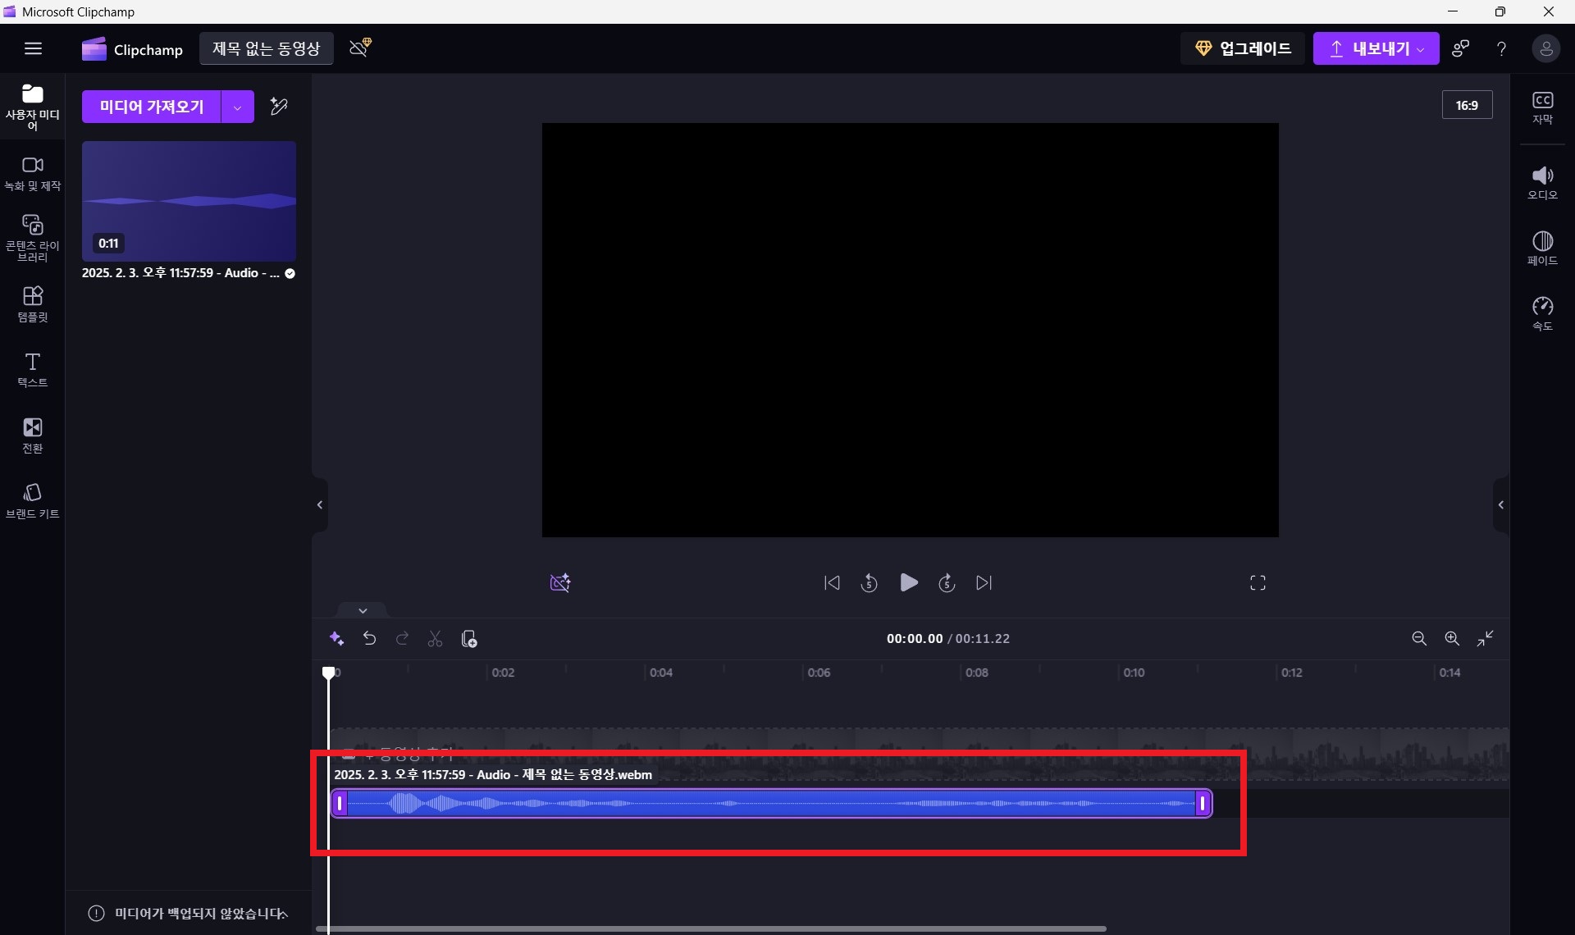
Task: Click the duplicate clip icon
Action: 469,639
